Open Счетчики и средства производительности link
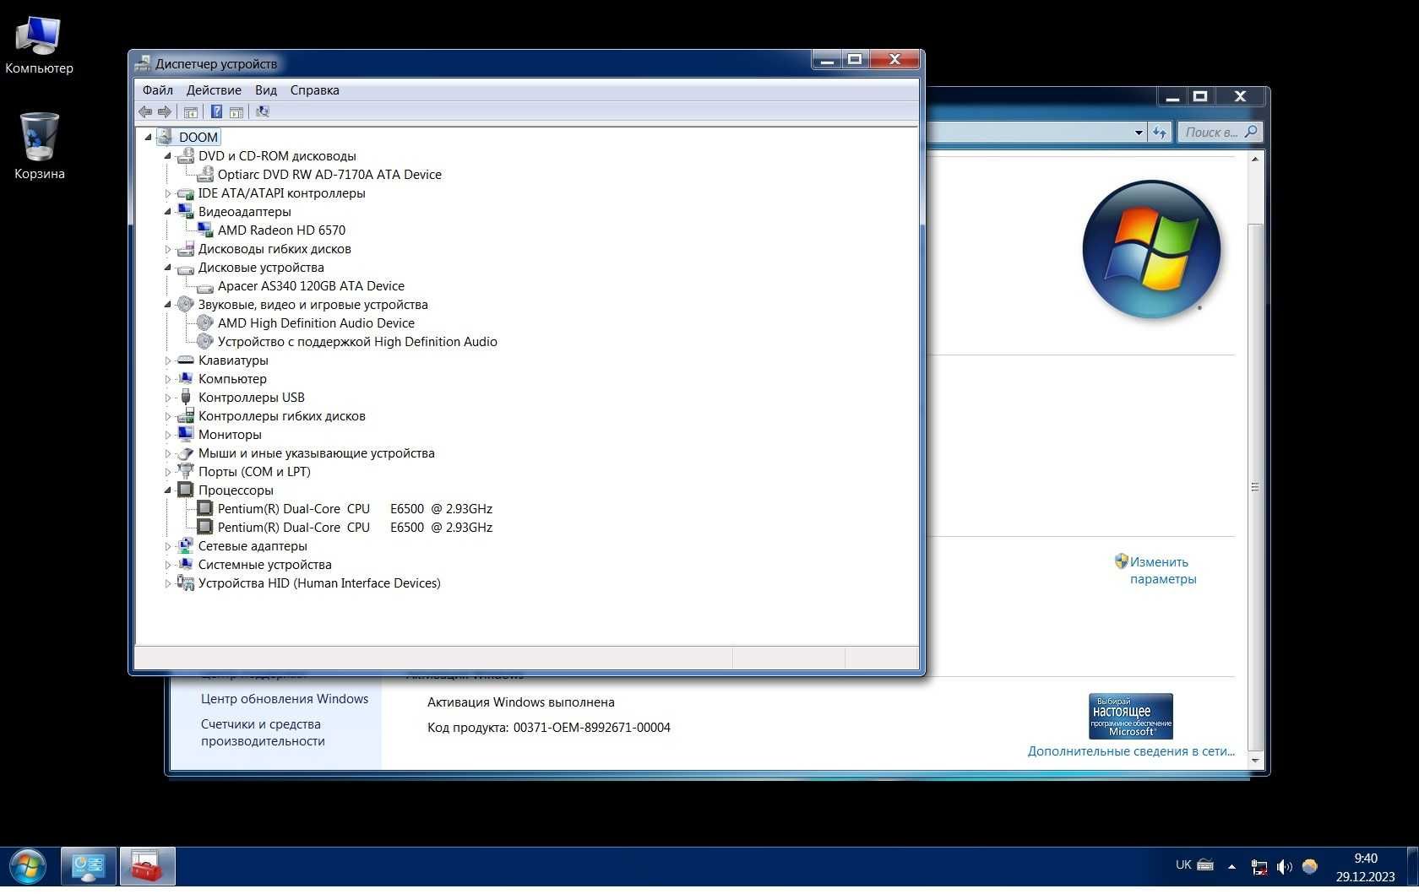 click(263, 732)
